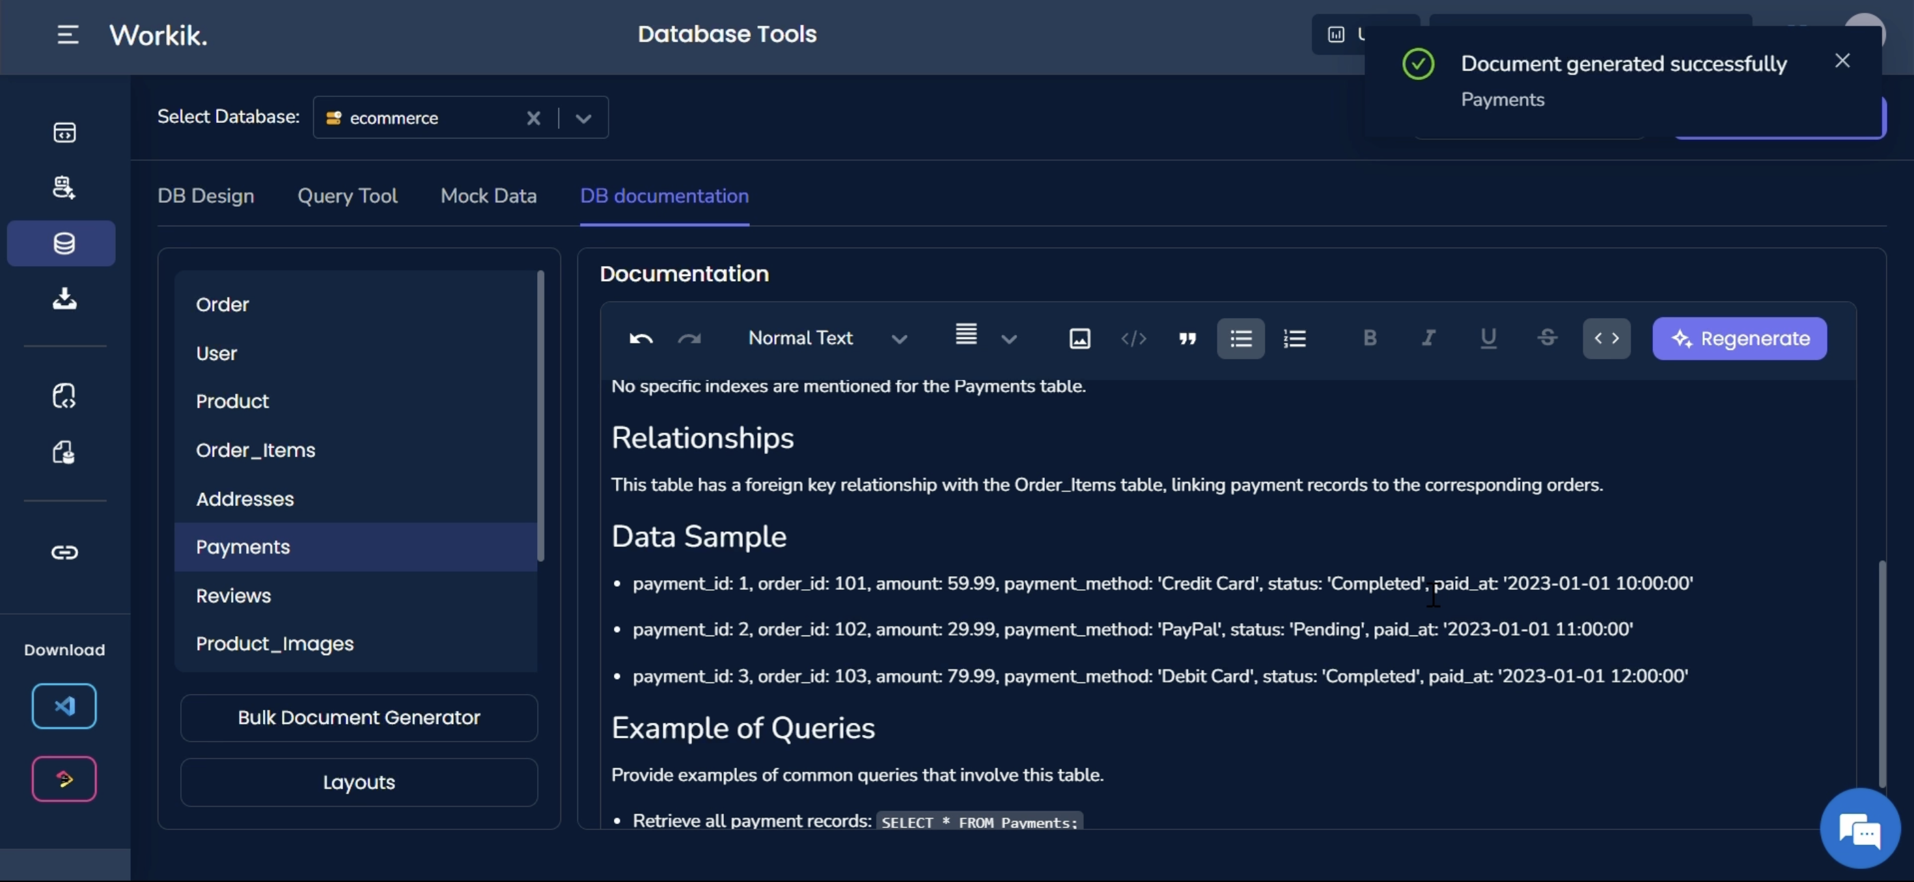Select the User table

pos(355,353)
